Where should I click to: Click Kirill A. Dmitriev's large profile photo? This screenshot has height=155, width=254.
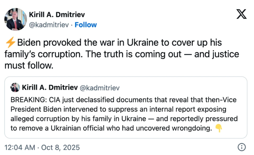point(15,19)
